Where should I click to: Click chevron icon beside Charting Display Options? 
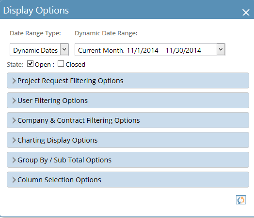click(x=14, y=140)
